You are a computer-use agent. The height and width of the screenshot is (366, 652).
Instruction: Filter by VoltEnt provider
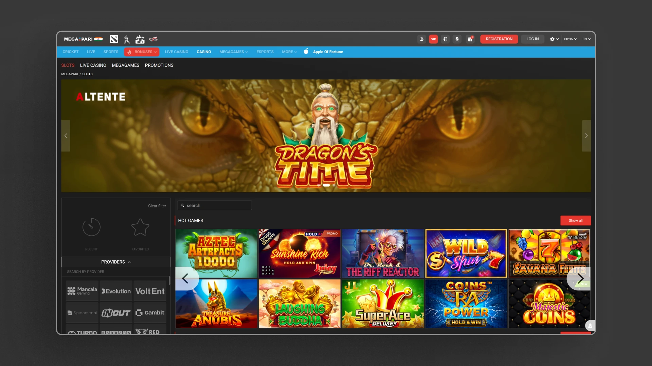point(150,291)
